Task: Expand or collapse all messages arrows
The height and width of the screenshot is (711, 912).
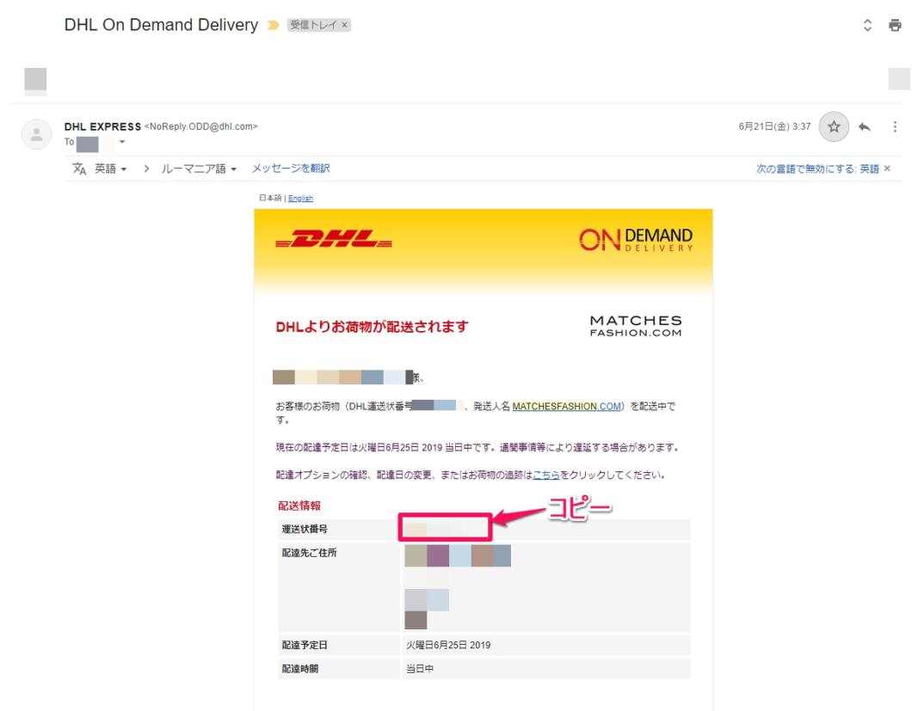Action: pos(867,25)
